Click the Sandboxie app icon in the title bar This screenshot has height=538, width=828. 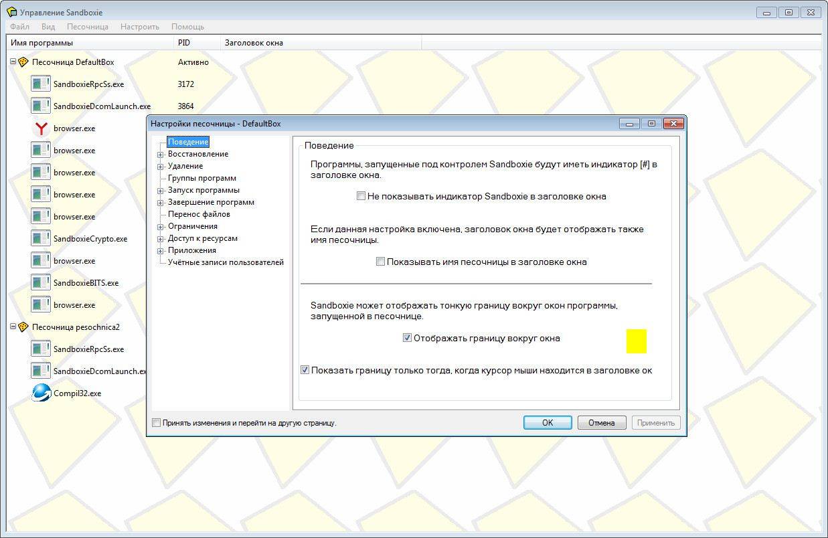pos(11,13)
